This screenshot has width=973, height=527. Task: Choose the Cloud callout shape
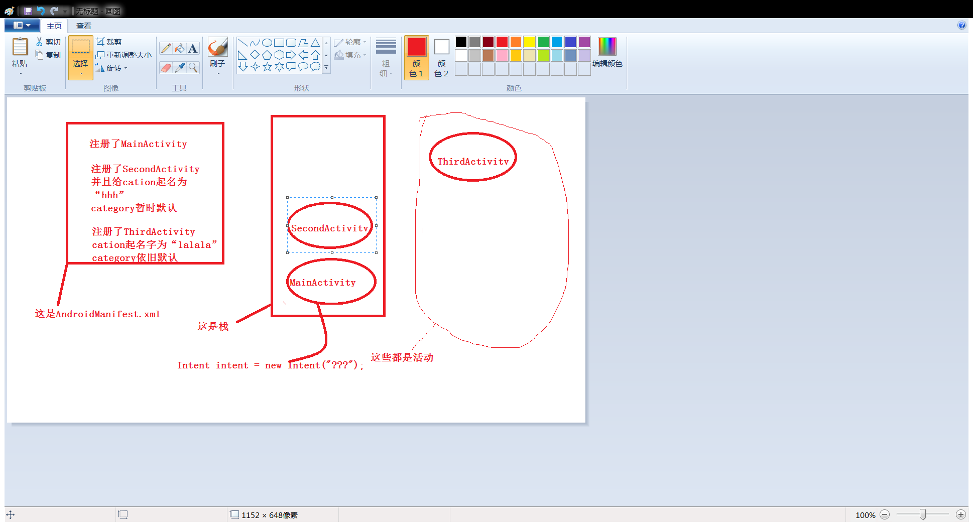pos(315,67)
